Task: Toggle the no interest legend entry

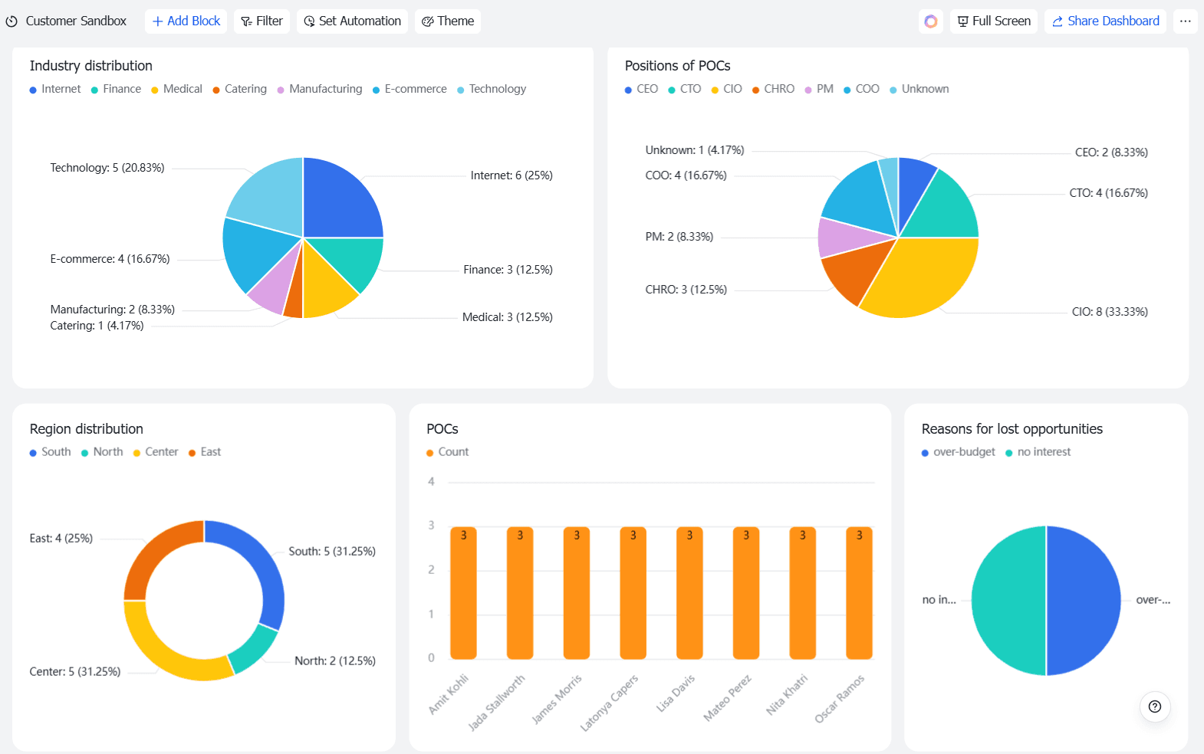Action: pyautogui.click(x=1038, y=452)
